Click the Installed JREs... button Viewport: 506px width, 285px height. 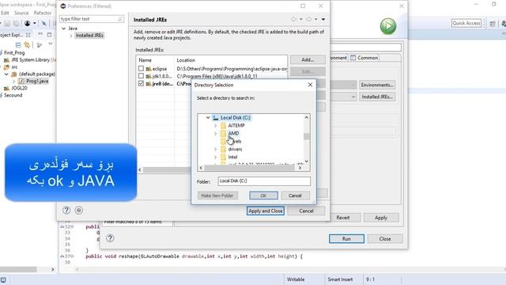[377, 97]
